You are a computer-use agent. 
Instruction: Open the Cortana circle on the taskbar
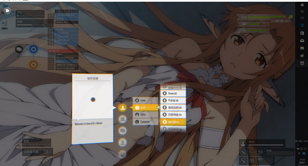click(x=302, y=12)
